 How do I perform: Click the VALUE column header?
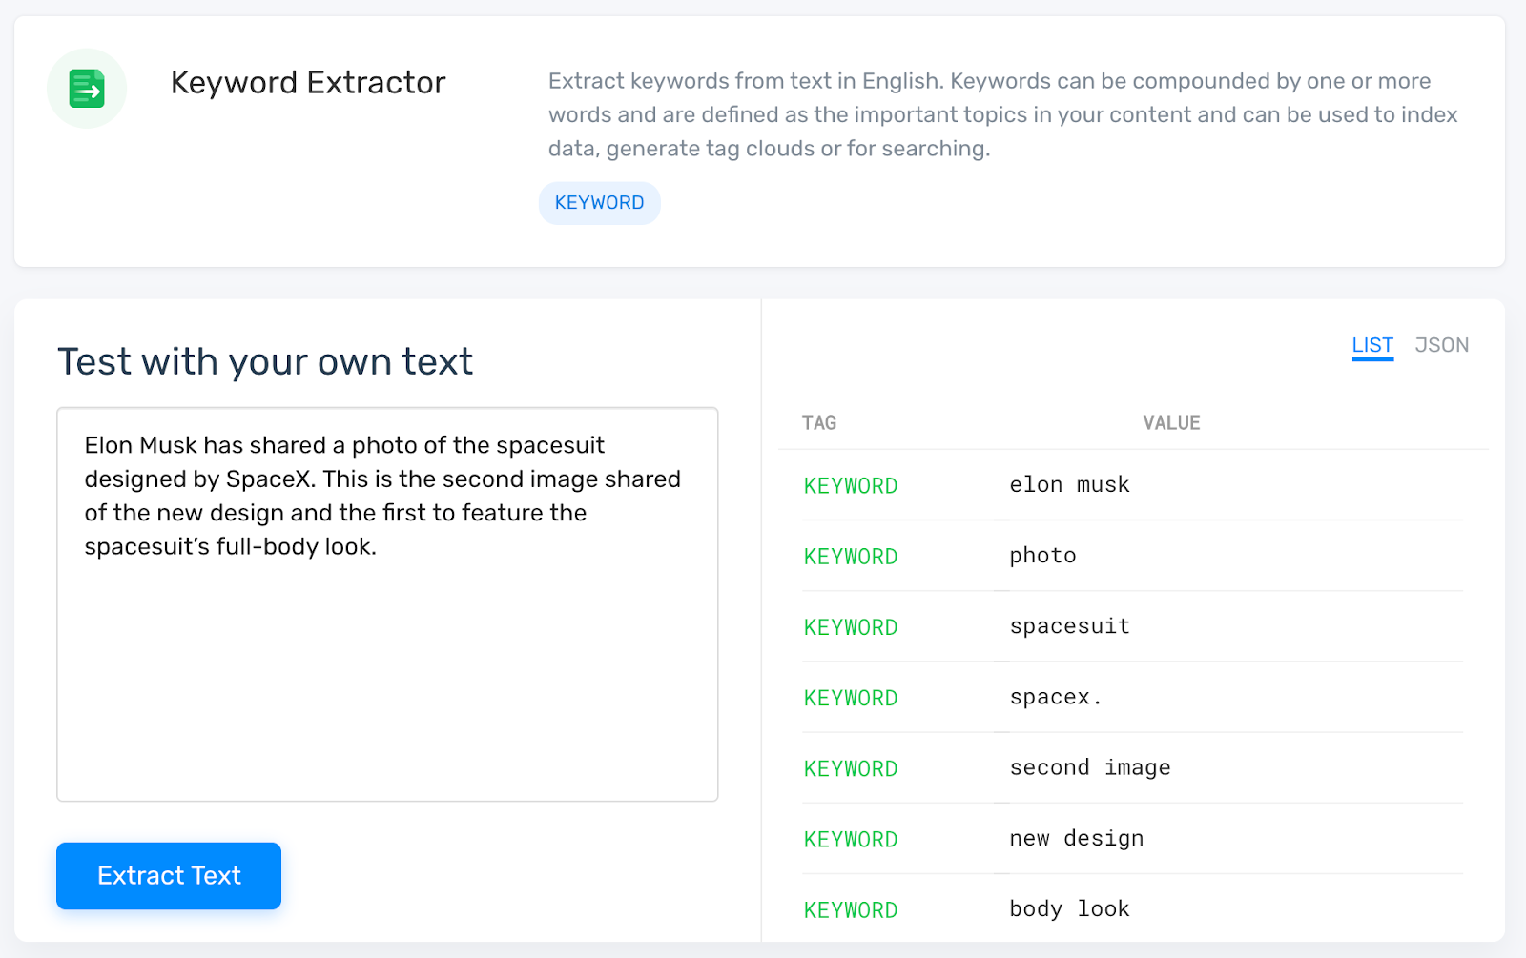click(x=1171, y=422)
